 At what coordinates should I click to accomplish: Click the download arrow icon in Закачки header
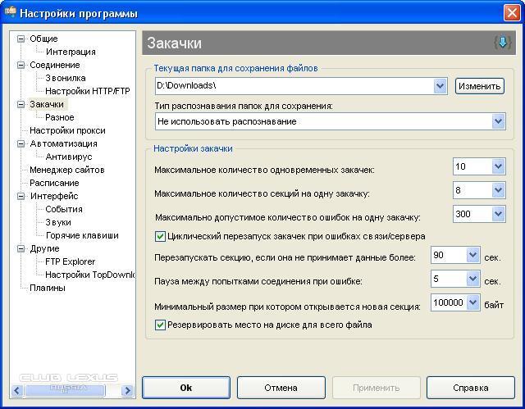click(x=502, y=43)
